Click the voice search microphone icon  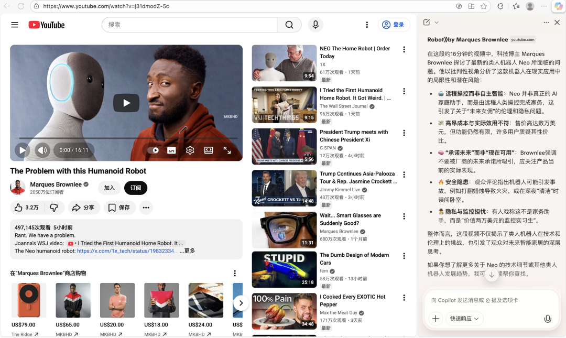pyautogui.click(x=315, y=25)
